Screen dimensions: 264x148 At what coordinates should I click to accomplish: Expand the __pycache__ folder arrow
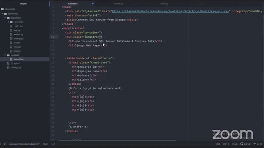coord(8,22)
